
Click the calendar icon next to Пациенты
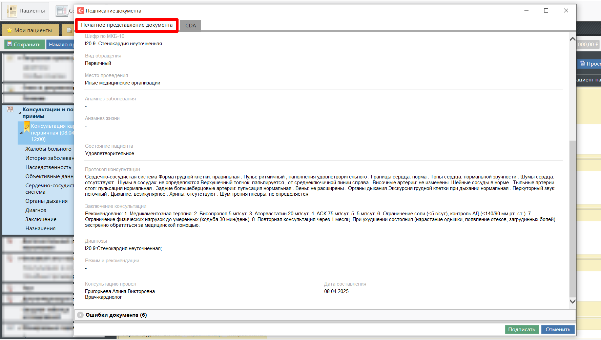pos(62,11)
